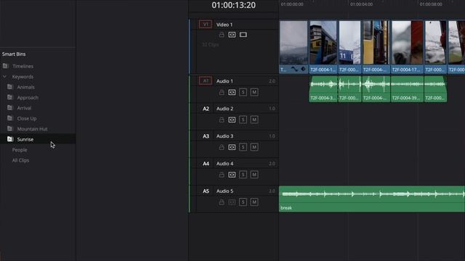Select the first video clip thumbnail

(294, 42)
